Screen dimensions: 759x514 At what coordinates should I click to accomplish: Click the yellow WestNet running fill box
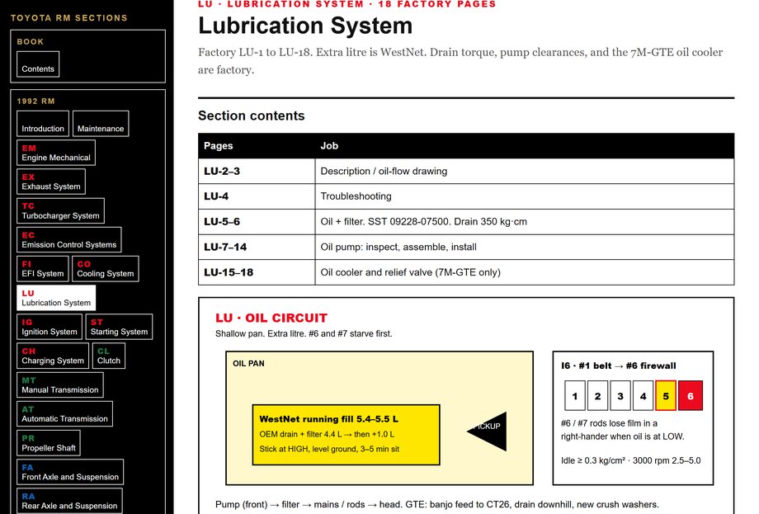tap(346, 435)
